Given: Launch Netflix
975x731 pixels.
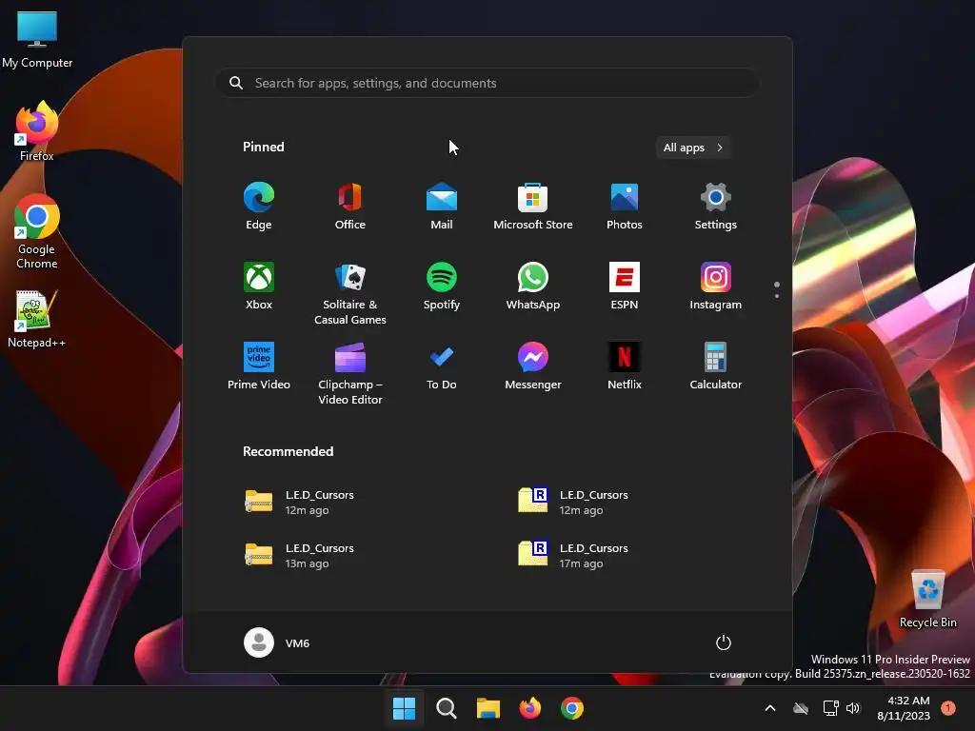Looking at the screenshot, I should pyautogui.click(x=625, y=366).
